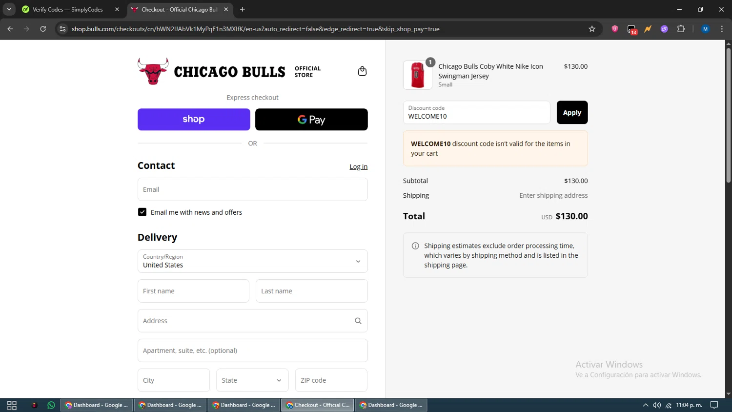Pay with Google Pay button

point(311,120)
